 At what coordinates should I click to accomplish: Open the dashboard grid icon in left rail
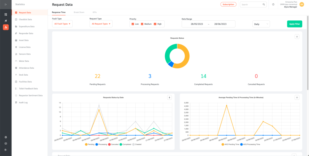pos(6,14)
